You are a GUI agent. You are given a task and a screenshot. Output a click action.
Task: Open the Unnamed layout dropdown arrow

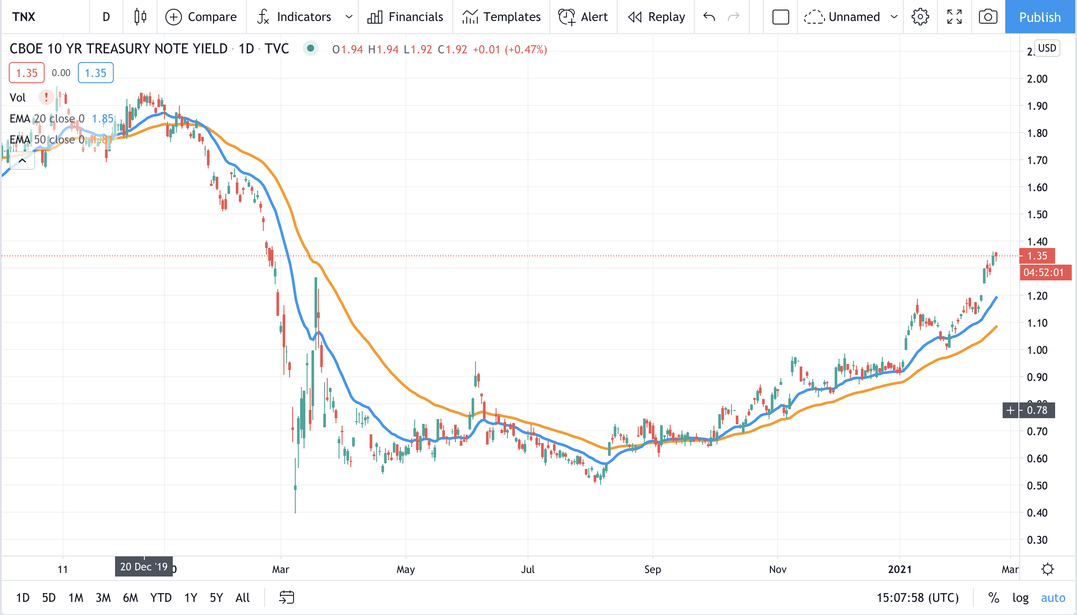point(894,17)
